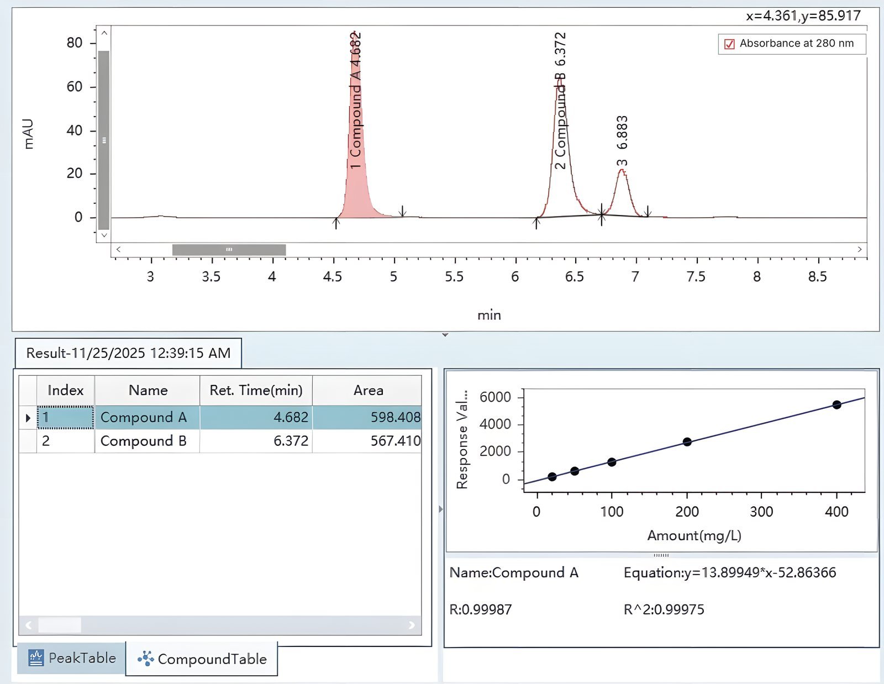This screenshot has height=684, width=884.
Task: Select the Compound B name cell
Action: click(147, 441)
